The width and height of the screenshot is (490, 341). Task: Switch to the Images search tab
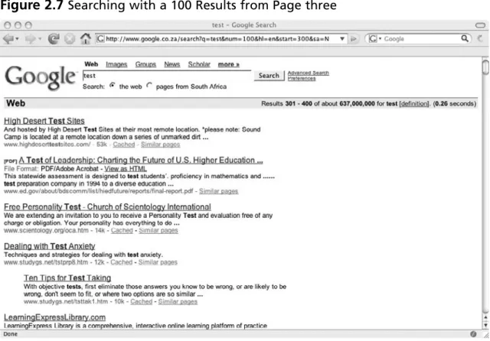point(116,64)
